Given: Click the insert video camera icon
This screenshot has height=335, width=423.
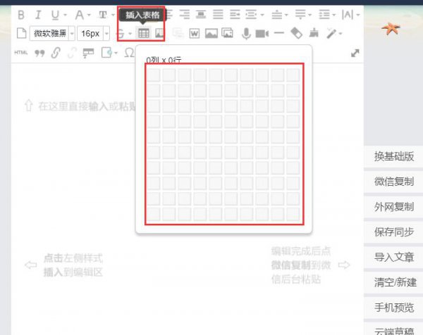Looking at the screenshot, I should point(262,34).
